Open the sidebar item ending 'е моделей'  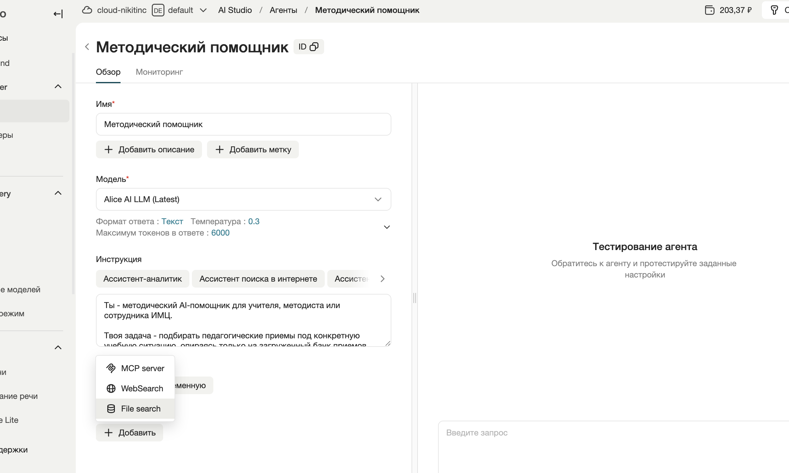[x=20, y=289]
